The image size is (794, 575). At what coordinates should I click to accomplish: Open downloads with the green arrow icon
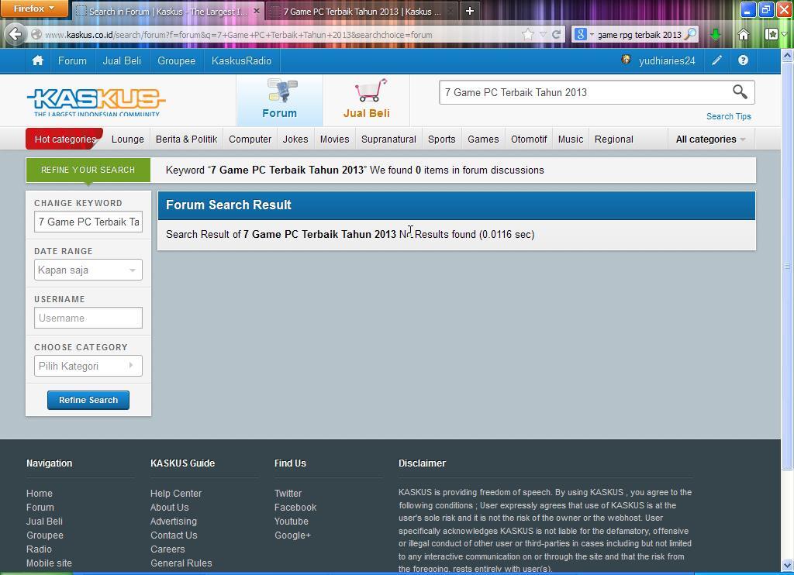pos(715,34)
